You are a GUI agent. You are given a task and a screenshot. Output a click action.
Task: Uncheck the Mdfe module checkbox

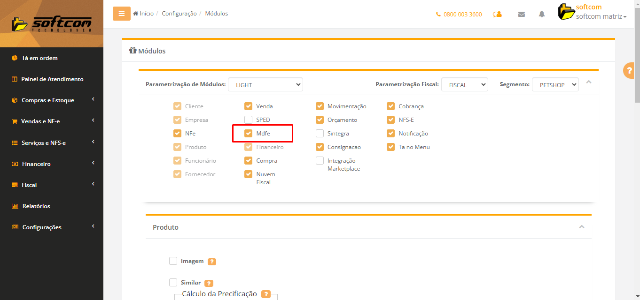tap(248, 134)
